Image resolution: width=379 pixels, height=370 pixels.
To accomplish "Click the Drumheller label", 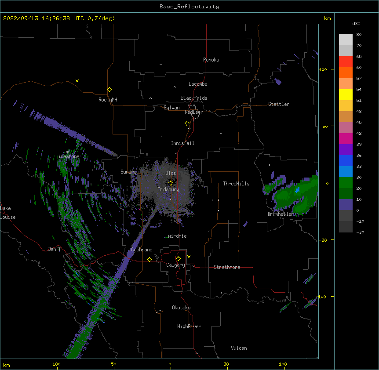I will (281, 214).
